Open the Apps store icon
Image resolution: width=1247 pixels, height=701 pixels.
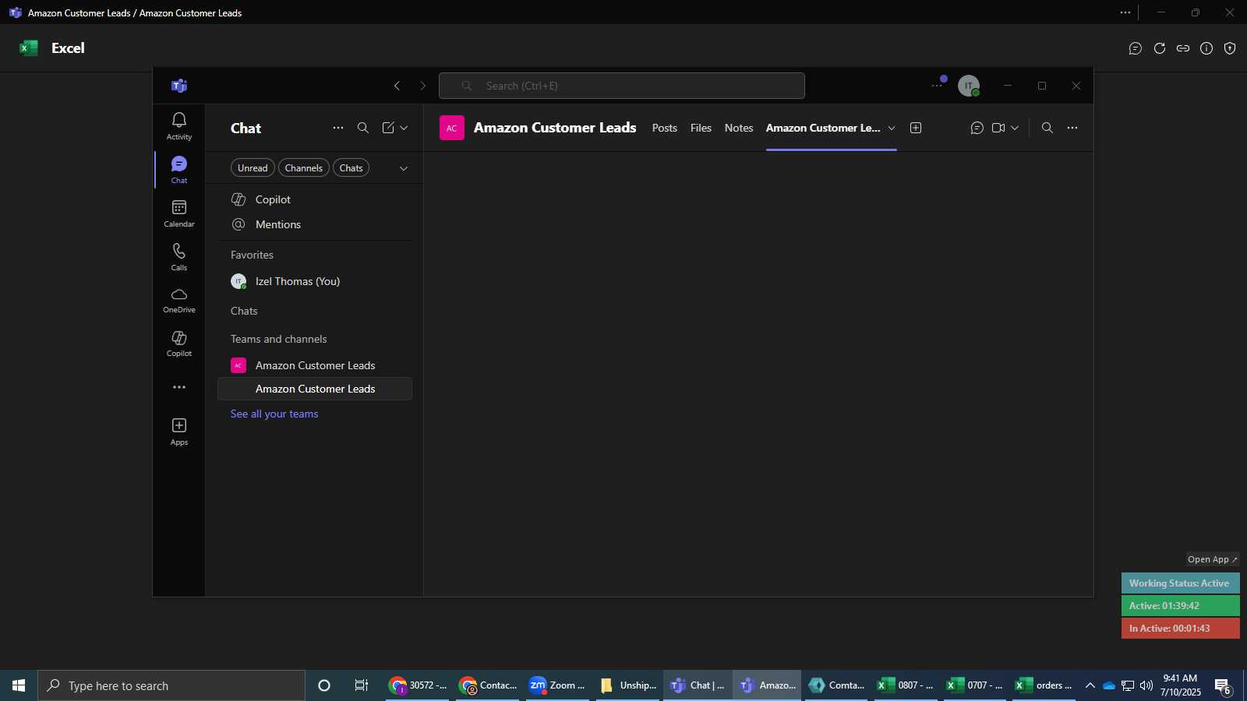coord(179,432)
